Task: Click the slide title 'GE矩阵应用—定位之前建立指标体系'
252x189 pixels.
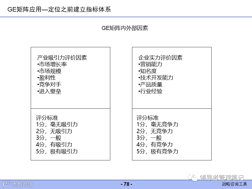Action: point(59,9)
